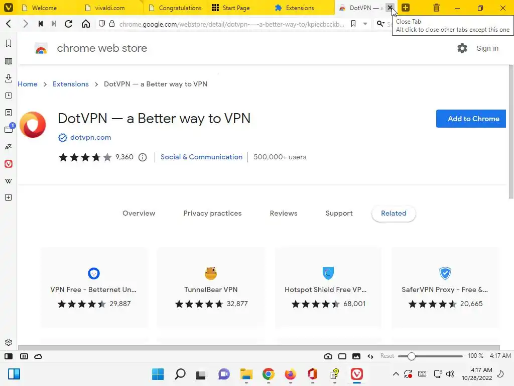The width and height of the screenshot is (514, 386).
Task: Bookmark this page from the address bar
Action: point(353,24)
